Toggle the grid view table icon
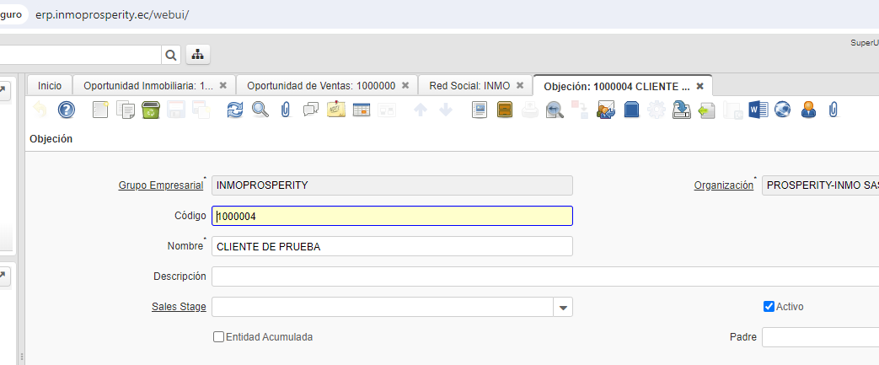 [x=362, y=110]
